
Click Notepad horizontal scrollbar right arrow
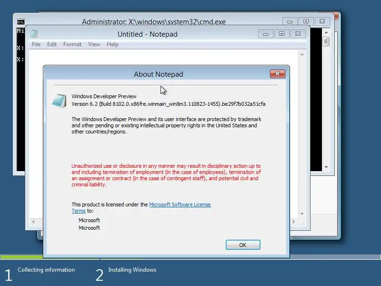click(x=293, y=222)
